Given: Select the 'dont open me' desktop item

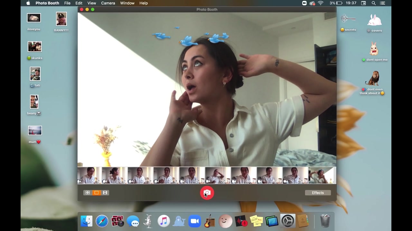Looking at the screenshot, I should 374,50.
